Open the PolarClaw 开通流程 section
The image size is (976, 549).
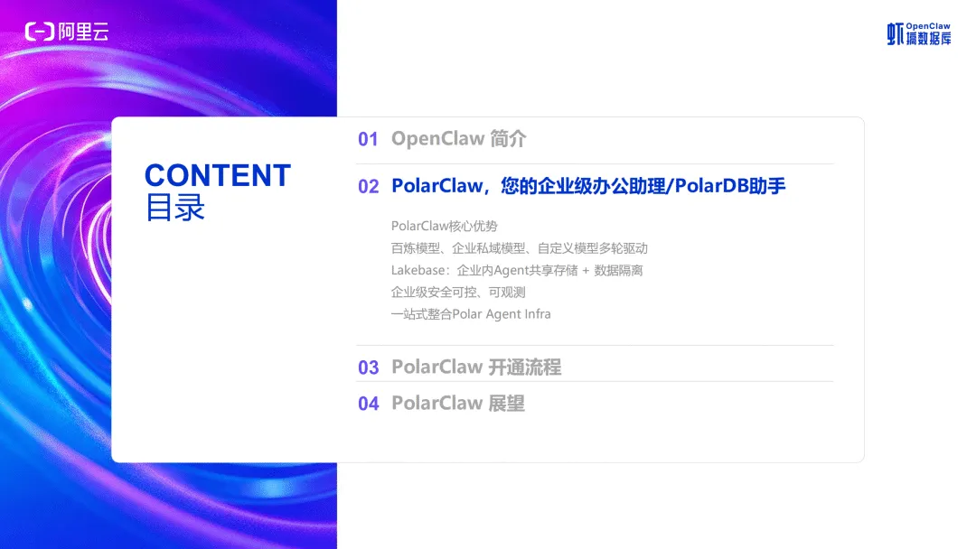476,367
